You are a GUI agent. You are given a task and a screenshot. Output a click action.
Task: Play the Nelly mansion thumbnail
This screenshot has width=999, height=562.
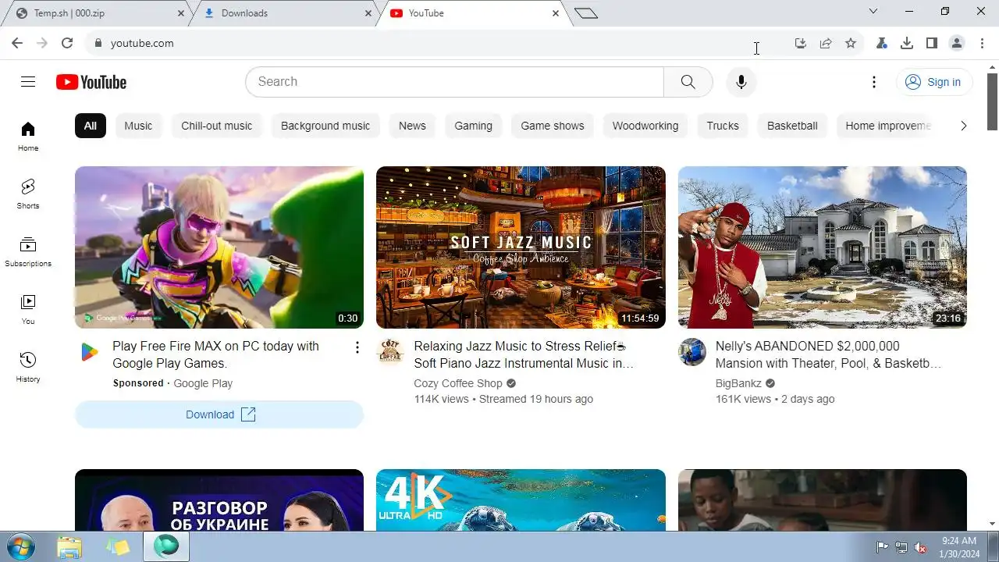[x=823, y=247]
